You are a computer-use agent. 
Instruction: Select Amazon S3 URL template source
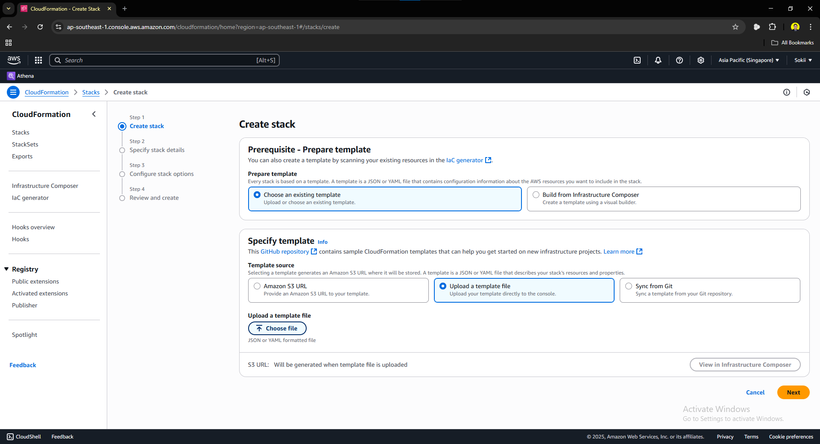coord(338,290)
